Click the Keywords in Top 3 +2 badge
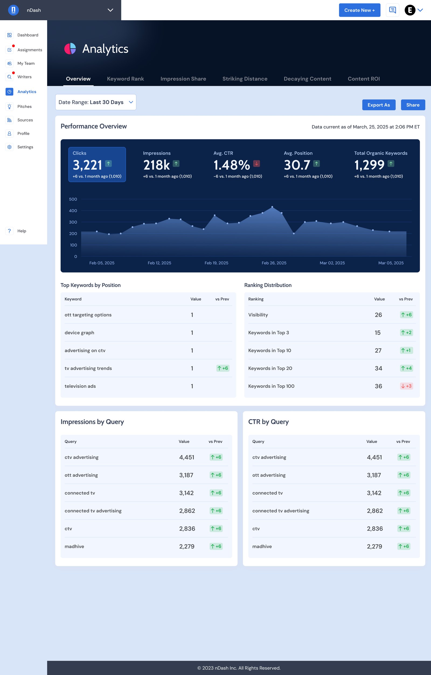The image size is (431, 675). coord(406,332)
